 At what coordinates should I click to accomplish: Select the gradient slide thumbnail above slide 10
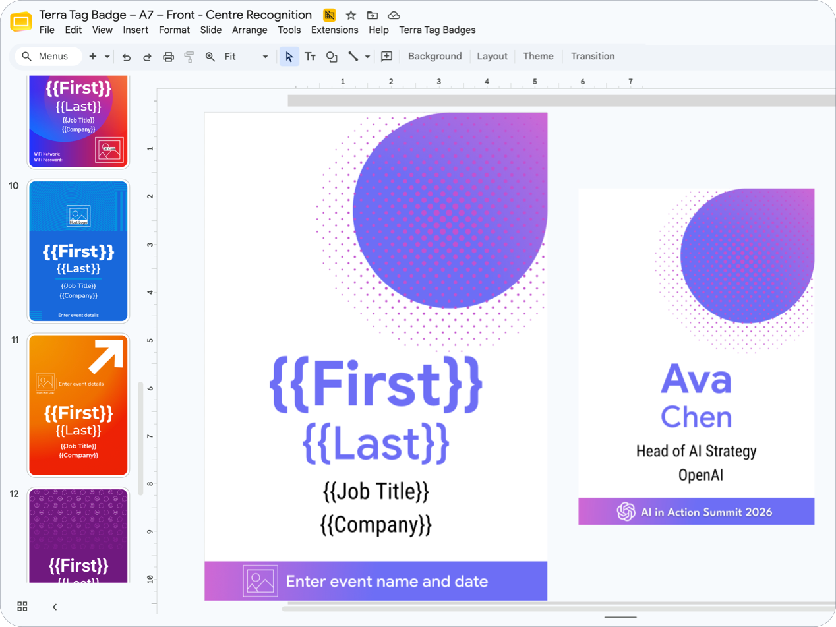click(78, 121)
